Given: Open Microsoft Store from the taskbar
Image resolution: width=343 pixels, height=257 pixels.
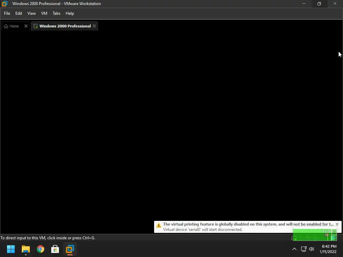Looking at the screenshot, I should (x=55, y=249).
